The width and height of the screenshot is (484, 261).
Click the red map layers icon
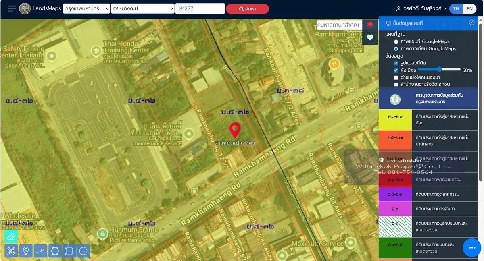point(370,25)
